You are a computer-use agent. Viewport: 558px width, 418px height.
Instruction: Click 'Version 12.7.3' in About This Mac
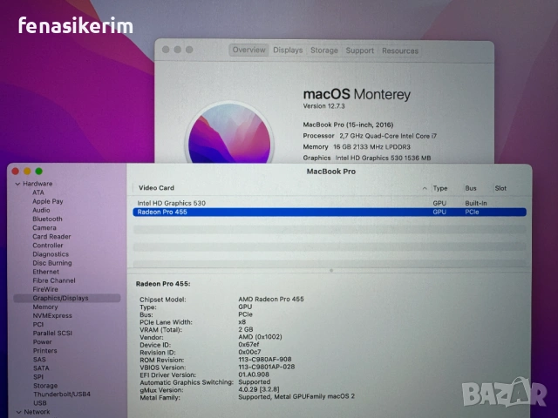coord(323,106)
